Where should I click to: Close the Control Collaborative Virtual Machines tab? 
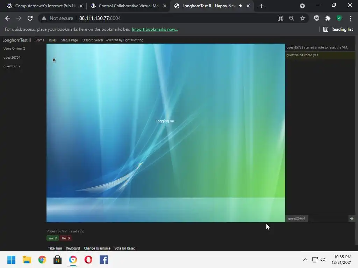click(x=165, y=6)
